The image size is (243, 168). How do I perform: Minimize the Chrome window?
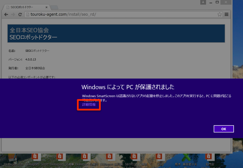tap(211, 2)
